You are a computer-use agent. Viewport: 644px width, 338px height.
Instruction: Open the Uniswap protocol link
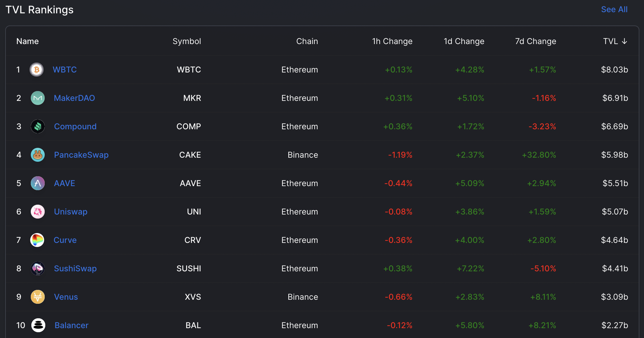(71, 212)
